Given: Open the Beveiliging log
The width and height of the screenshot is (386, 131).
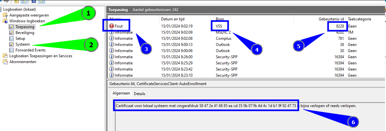Looking at the screenshot, I should tap(25, 32).
